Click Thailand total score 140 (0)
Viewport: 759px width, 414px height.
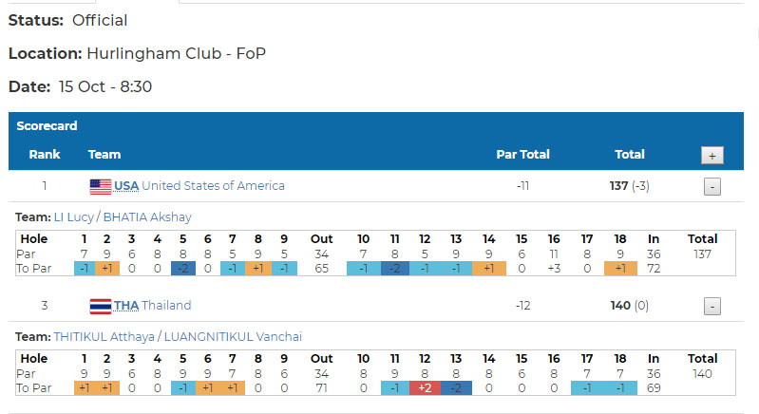630,306
